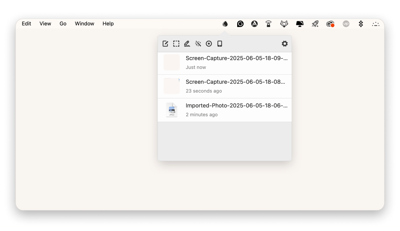Click the Upwork icon in menu bar
Image resolution: width=400 pixels, height=231 pixels.
(346, 24)
